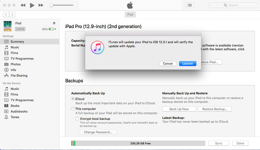Click the iTunes logo in dialog
This screenshot has height=150, width=260.
tap(97, 47)
